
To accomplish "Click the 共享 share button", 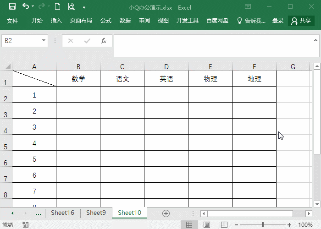I will pos(301,21).
